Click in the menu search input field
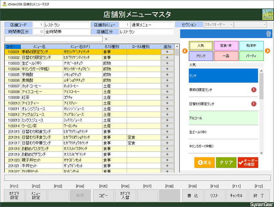Screen dimensions: 274x207 tap(53, 39)
